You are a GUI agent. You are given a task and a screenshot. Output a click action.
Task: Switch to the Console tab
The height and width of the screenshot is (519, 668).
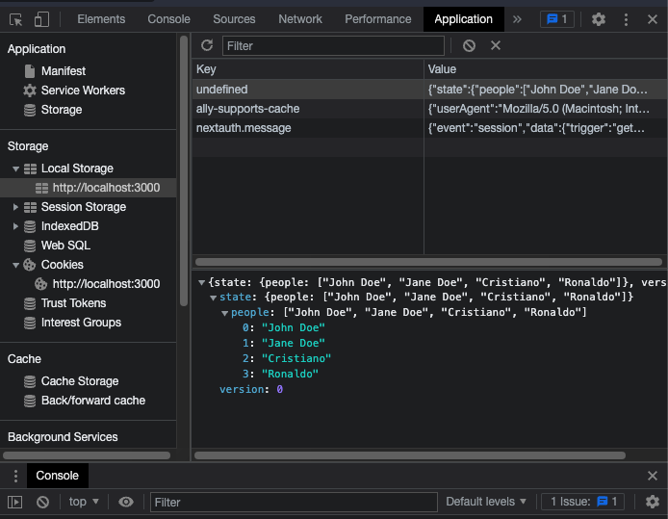pos(168,19)
